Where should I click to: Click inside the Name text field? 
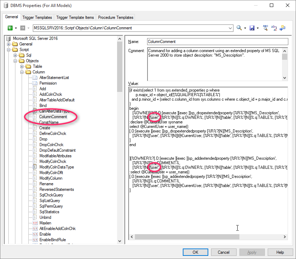tap(217, 42)
